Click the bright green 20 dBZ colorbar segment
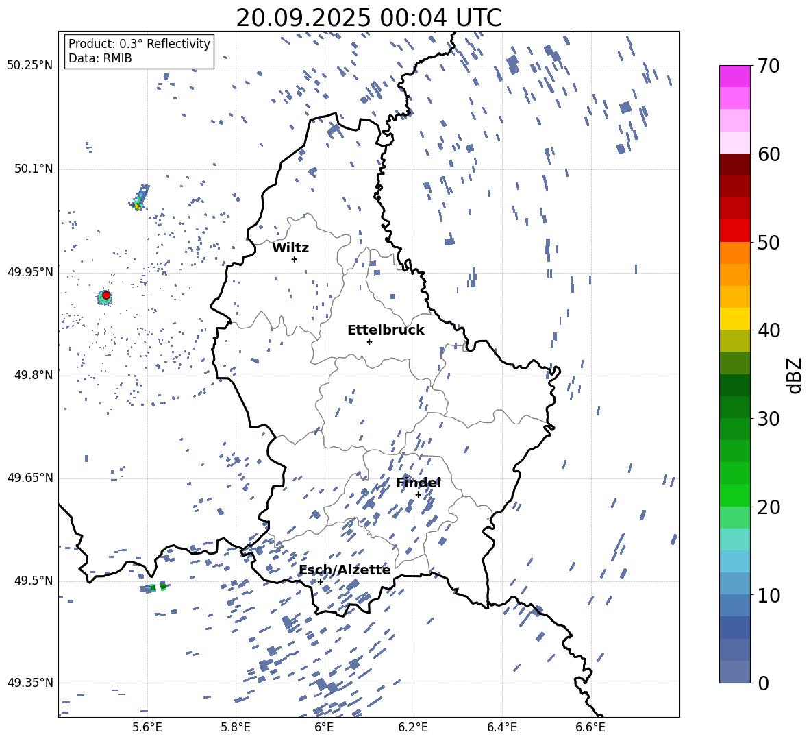Image resolution: width=811 pixels, height=741 pixels. (734, 496)
